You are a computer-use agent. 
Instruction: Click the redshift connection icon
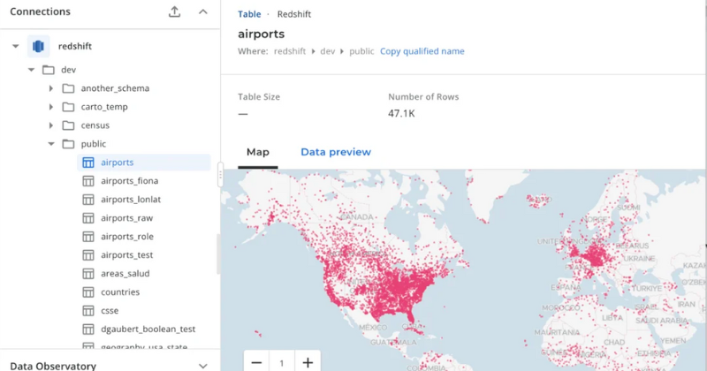(x=39, y=46)
